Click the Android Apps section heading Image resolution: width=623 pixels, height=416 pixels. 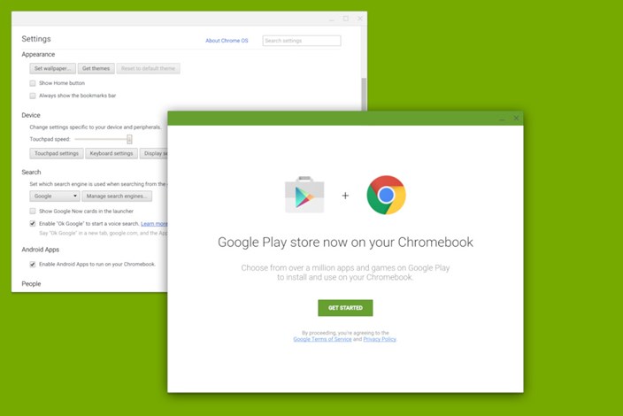point(41,250)
